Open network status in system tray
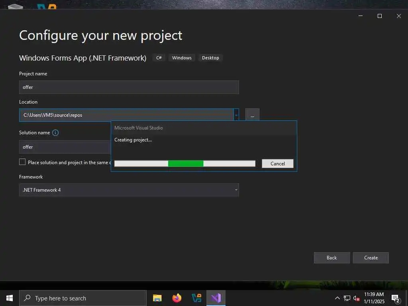This screenshot has height=306, width=408. (347, 298)
